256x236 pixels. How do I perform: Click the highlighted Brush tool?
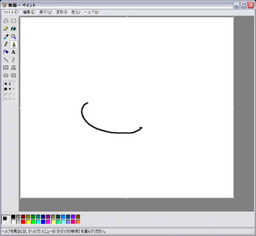pyautogui.click(x=13, y=44)
